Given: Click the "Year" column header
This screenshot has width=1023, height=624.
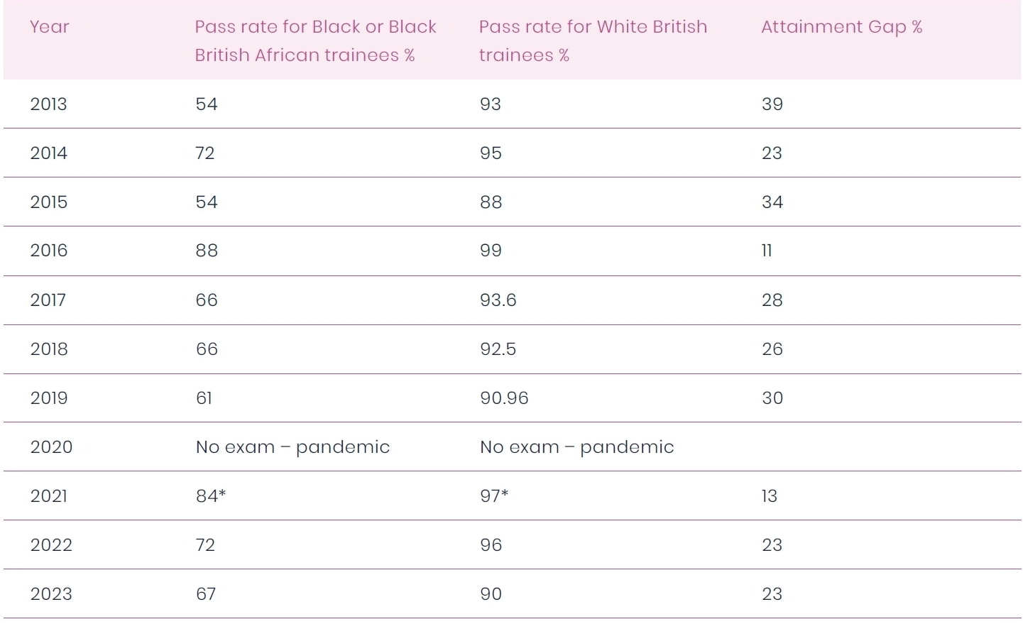Looking at the screenshot, I should [x=50, y=27].
